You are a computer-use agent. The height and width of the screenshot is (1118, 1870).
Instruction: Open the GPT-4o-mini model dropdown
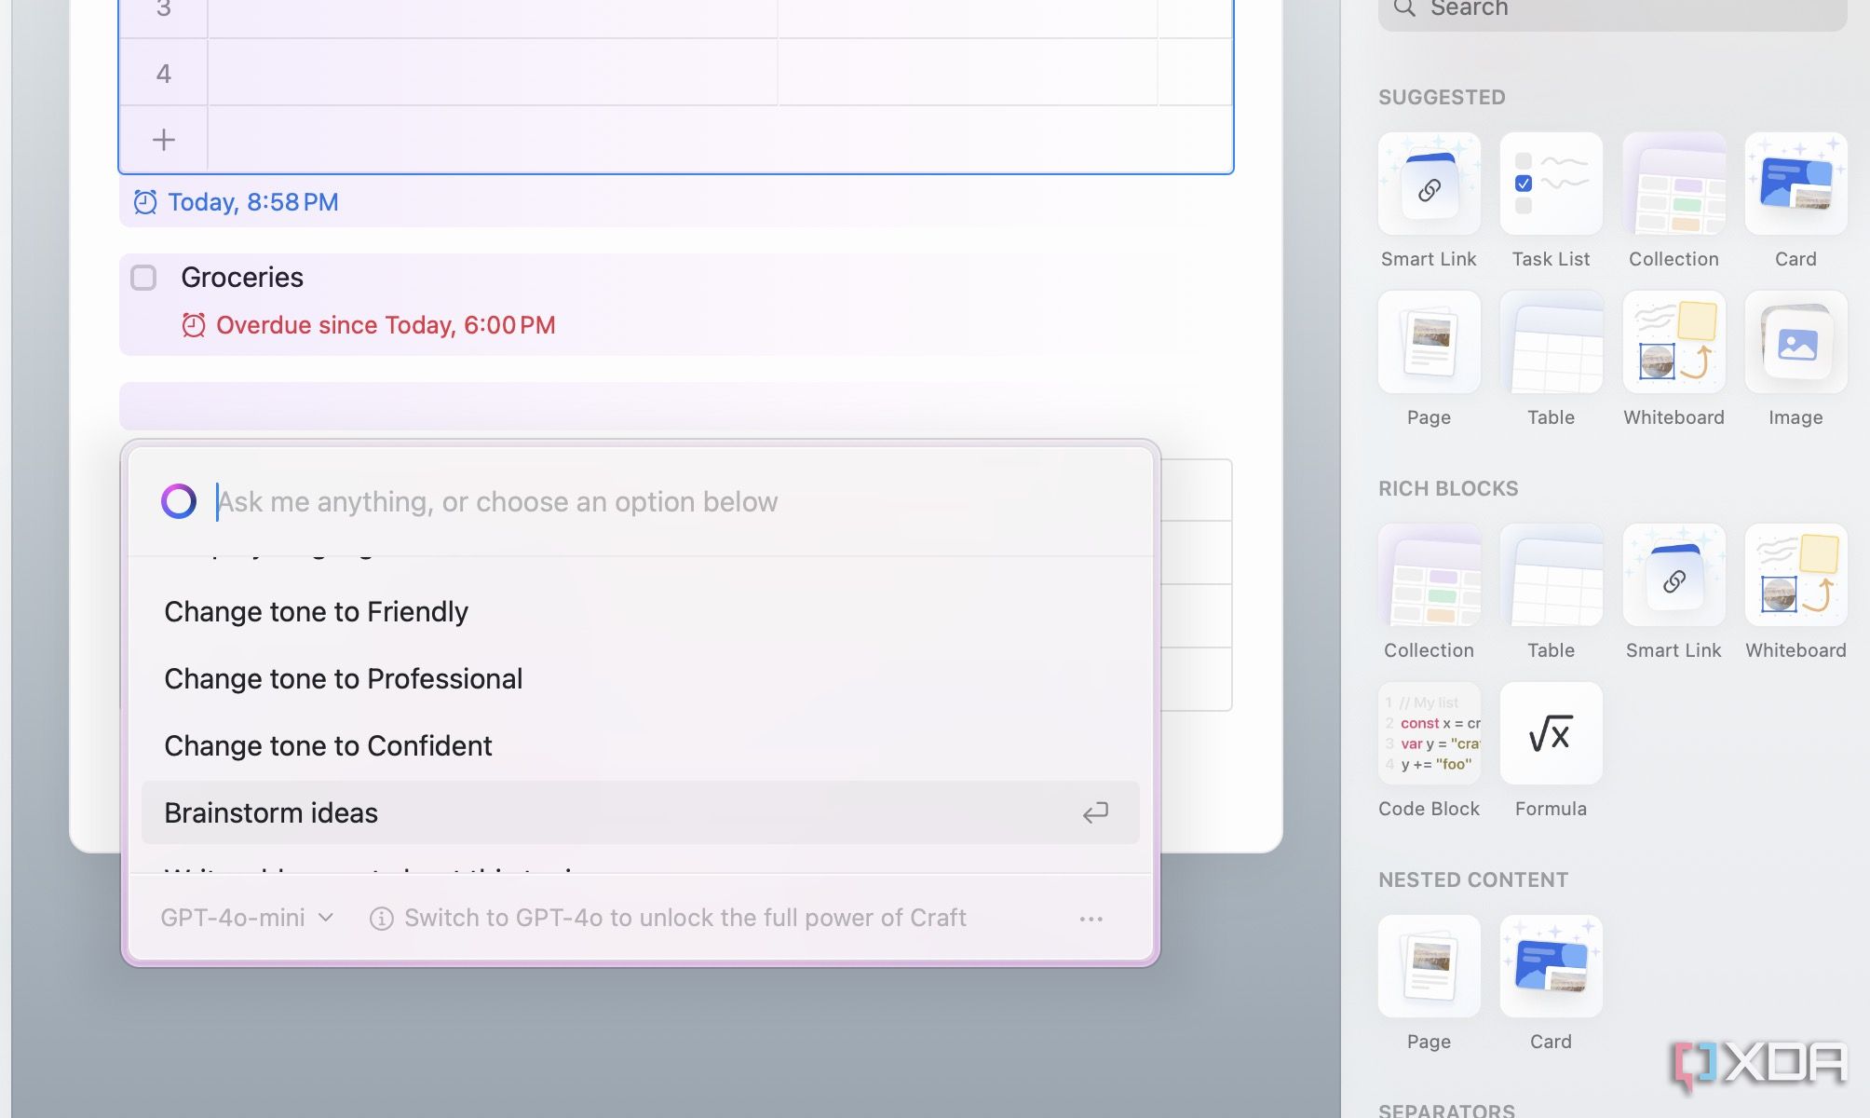tap(247, 918)
